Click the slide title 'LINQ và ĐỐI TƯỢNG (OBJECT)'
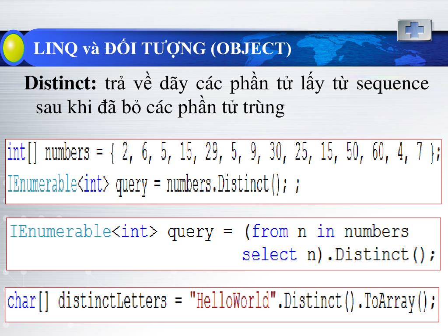The image size is (448, 336). pos(162,48)
